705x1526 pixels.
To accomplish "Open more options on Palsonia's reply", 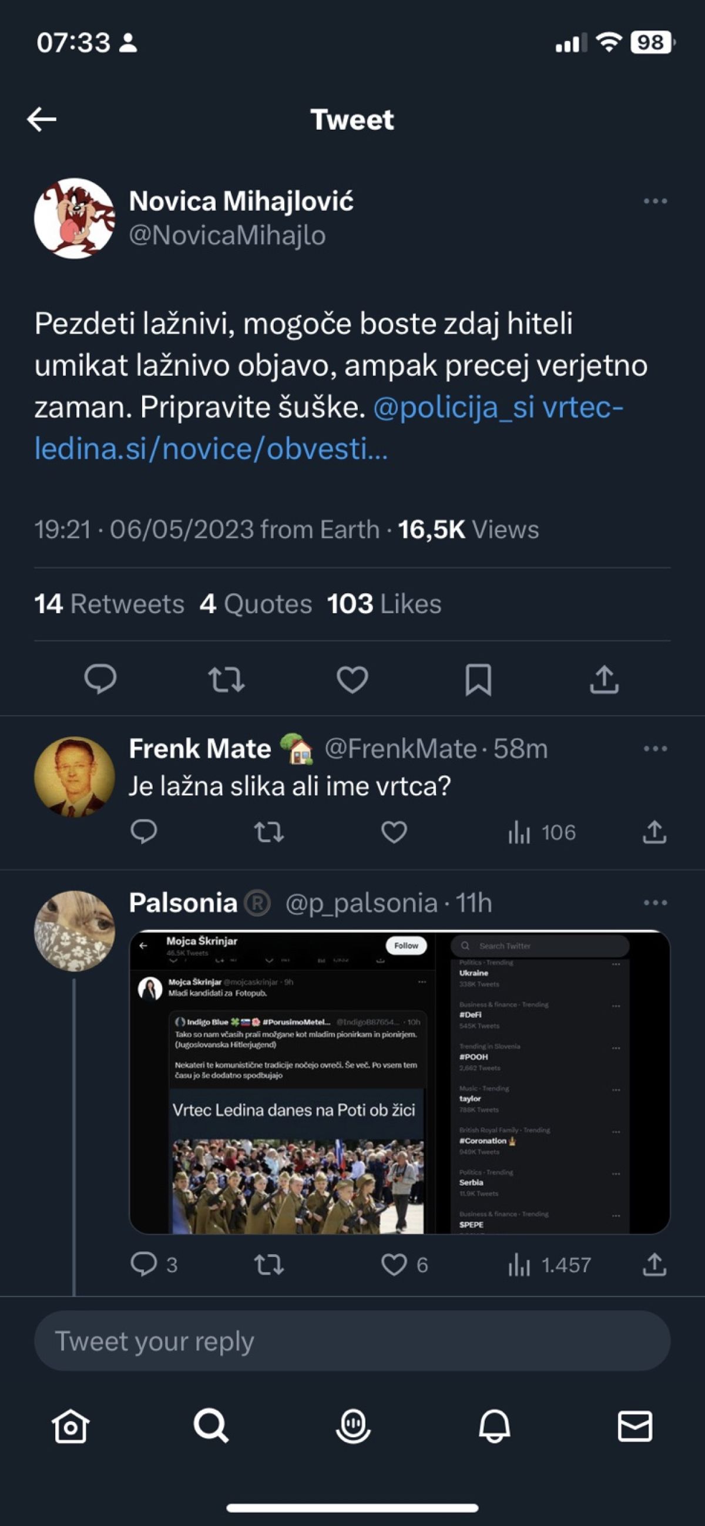I will point(655,903).
